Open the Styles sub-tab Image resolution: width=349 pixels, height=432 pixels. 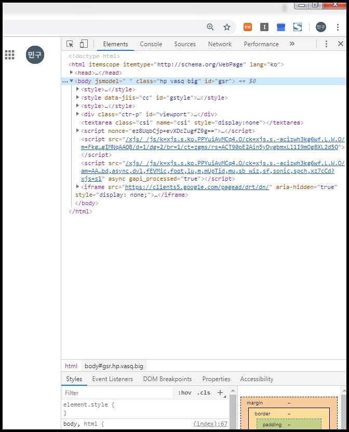74,379
